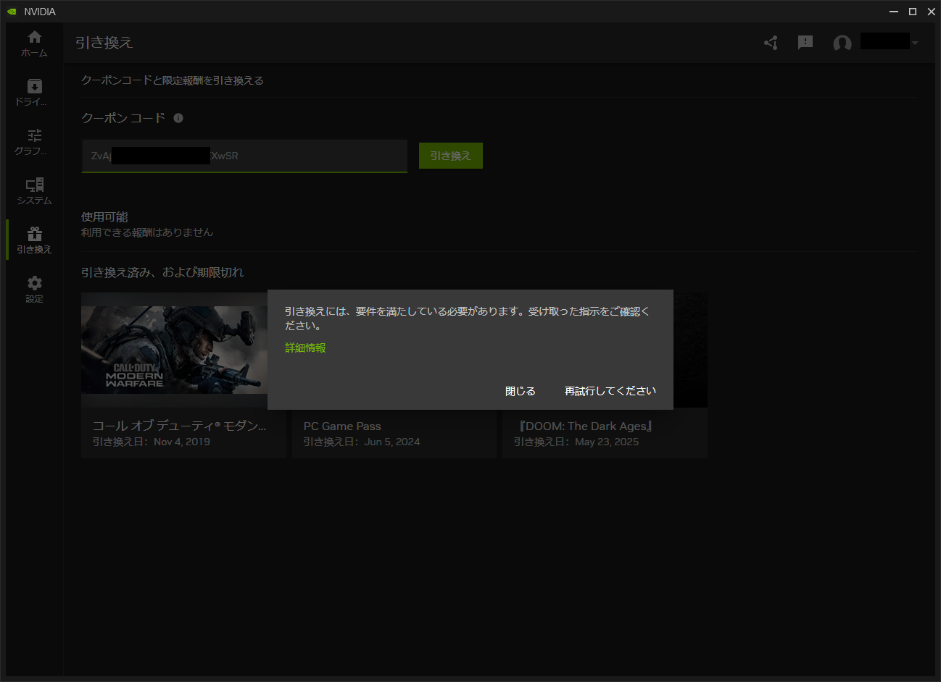Open the システム sidebar item
Screen dimensions: 941x682
click(34, 191)
